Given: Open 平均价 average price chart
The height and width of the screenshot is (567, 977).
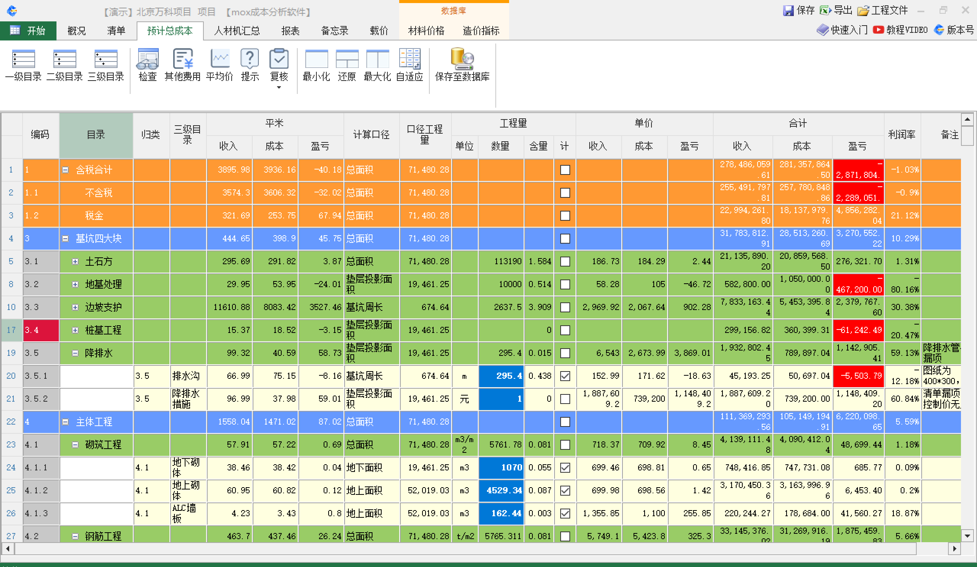Looking at the screenshot, I should (x=219, y=65).
